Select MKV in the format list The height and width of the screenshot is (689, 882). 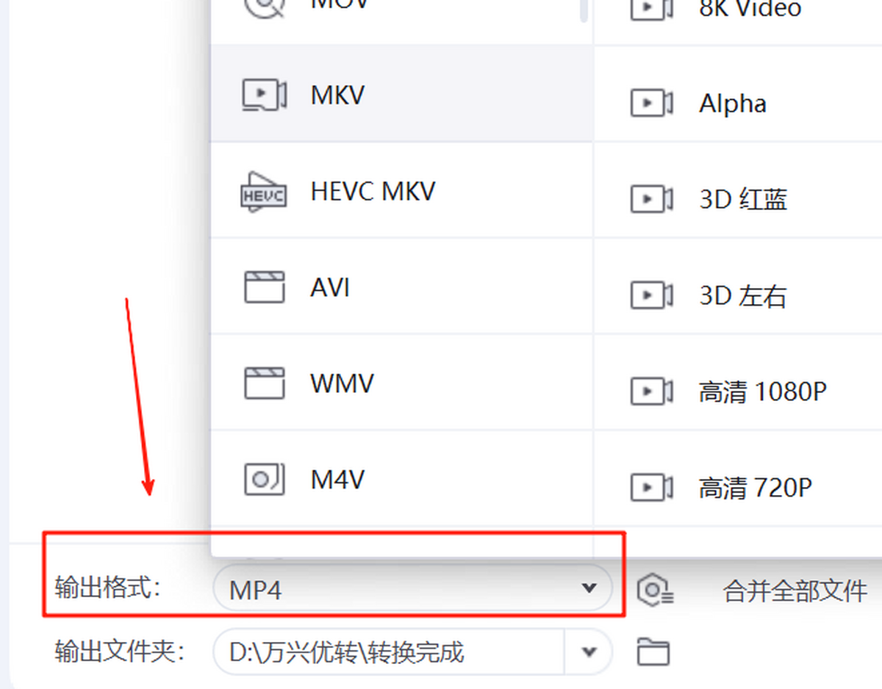[x=402, y=94]
